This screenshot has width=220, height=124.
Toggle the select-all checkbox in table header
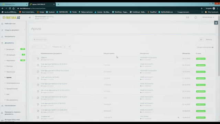pos(34,53)
